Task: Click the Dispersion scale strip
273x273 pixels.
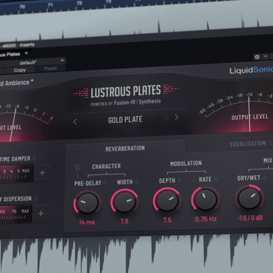Action: [16, 214]
